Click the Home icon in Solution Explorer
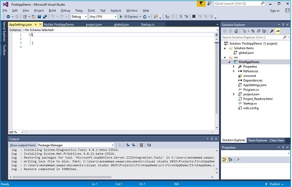 (x=236, y=31)
